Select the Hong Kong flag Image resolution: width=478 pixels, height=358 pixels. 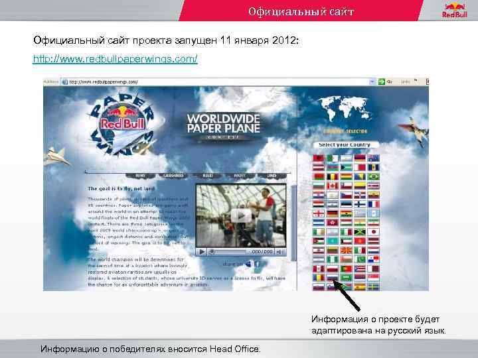click(333, 223)
